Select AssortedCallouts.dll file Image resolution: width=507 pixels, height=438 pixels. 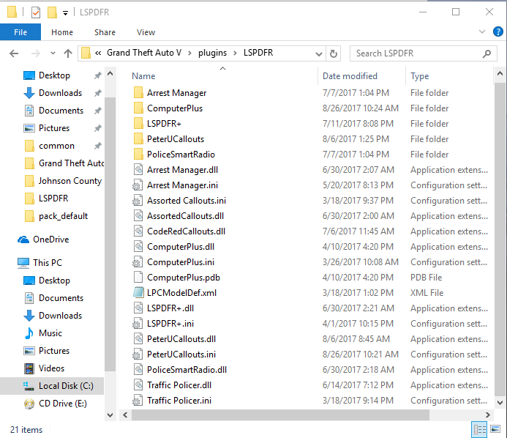(185, 216)
